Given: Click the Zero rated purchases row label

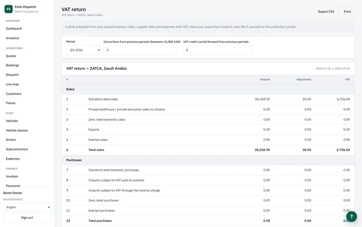Looking at the screenshot, I should 104,200.
